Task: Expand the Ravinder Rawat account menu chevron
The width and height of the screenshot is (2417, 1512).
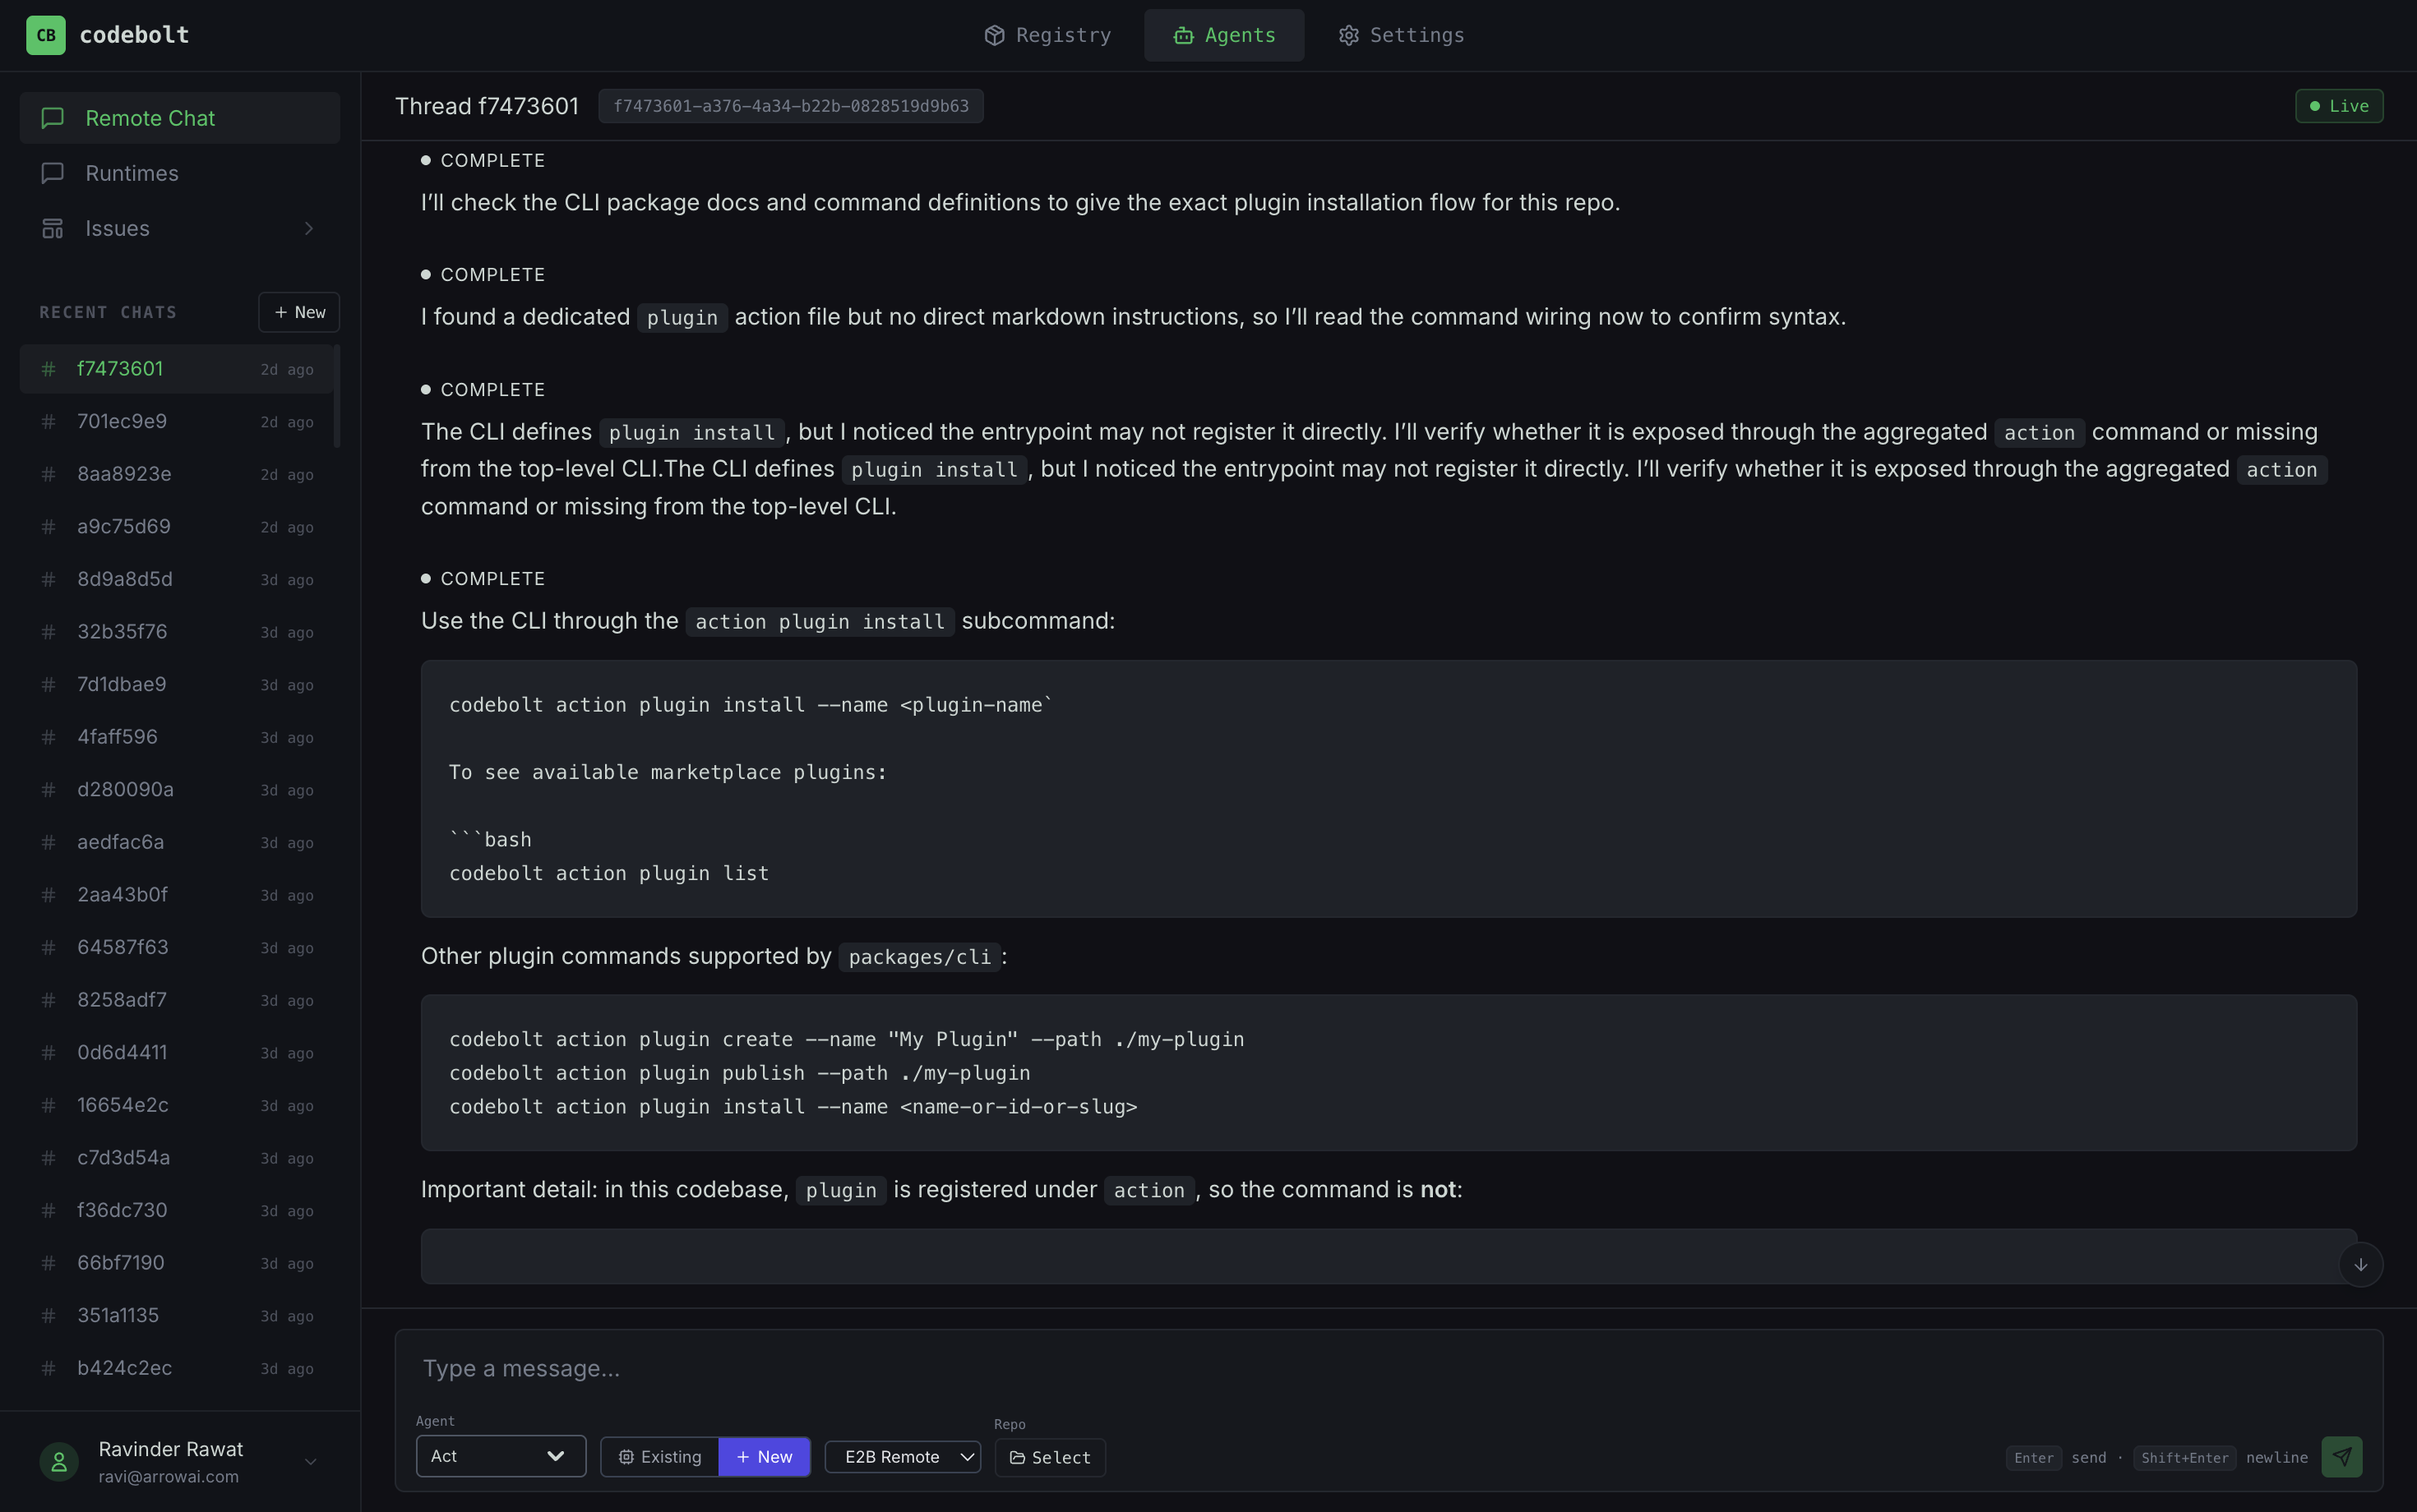Action: [x=311, y=1462]
